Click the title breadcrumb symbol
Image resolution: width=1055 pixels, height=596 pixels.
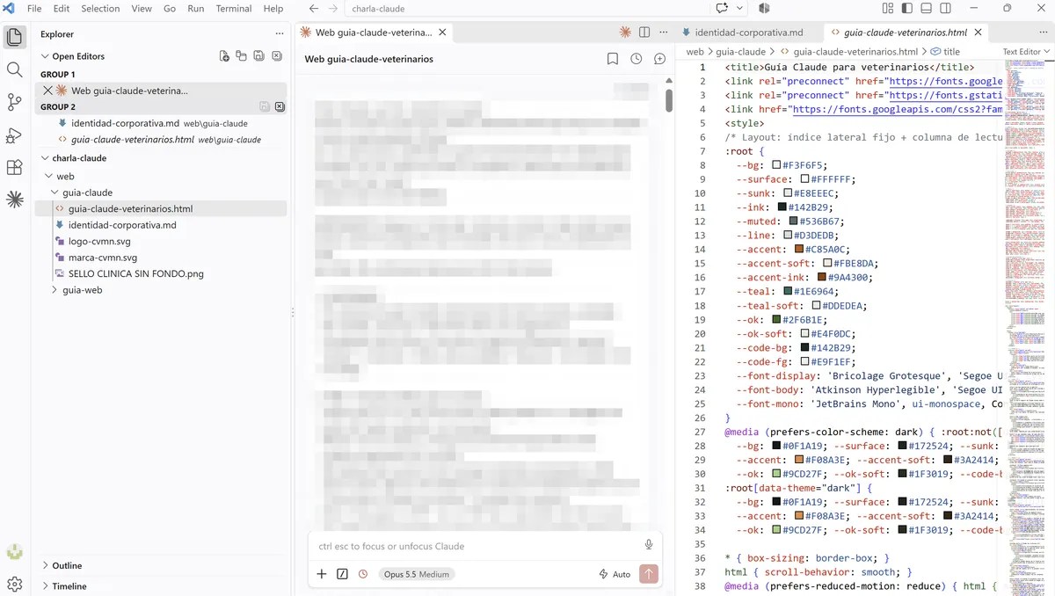click(x=945, y=52)
